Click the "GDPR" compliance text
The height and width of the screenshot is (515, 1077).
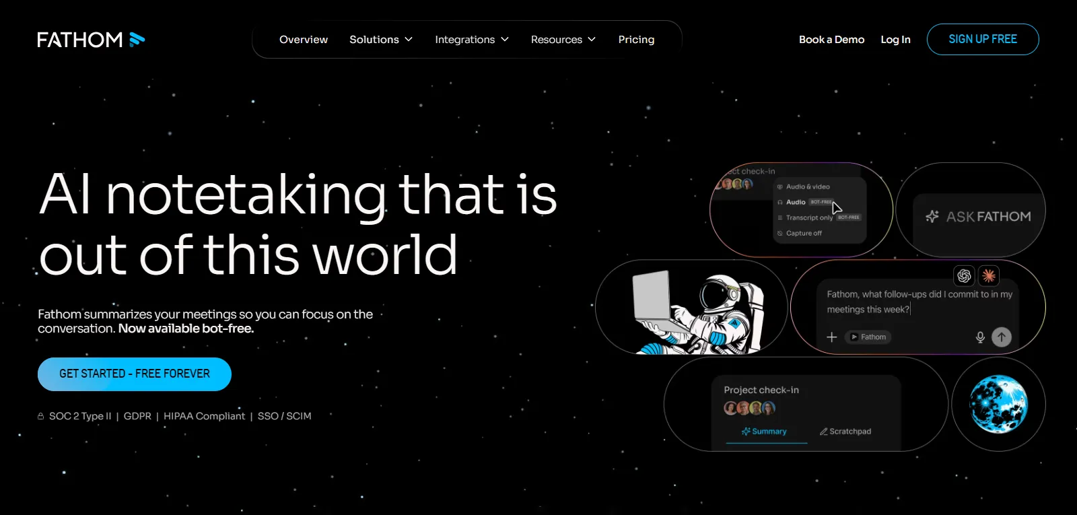coord(137,416)
